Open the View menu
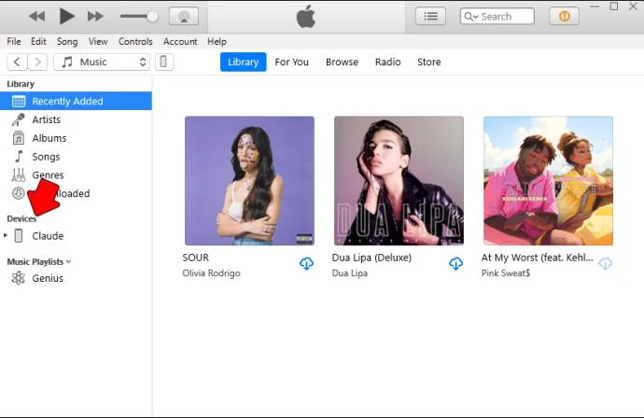644x418 pixels. point(98,41)
